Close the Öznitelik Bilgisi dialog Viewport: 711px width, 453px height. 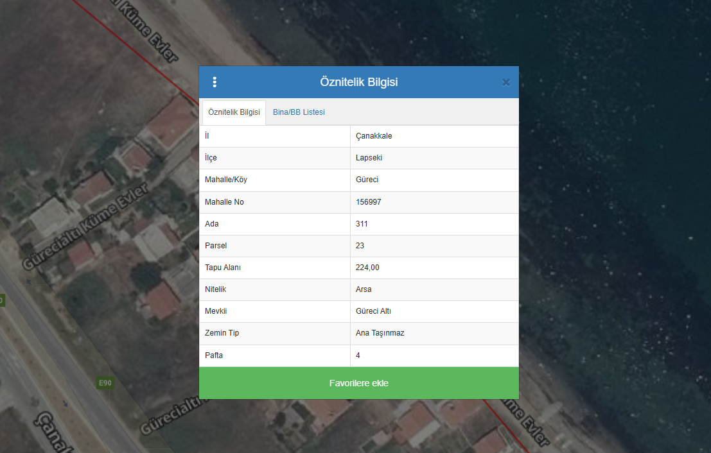pyautogui.click(x=505, y=82)
